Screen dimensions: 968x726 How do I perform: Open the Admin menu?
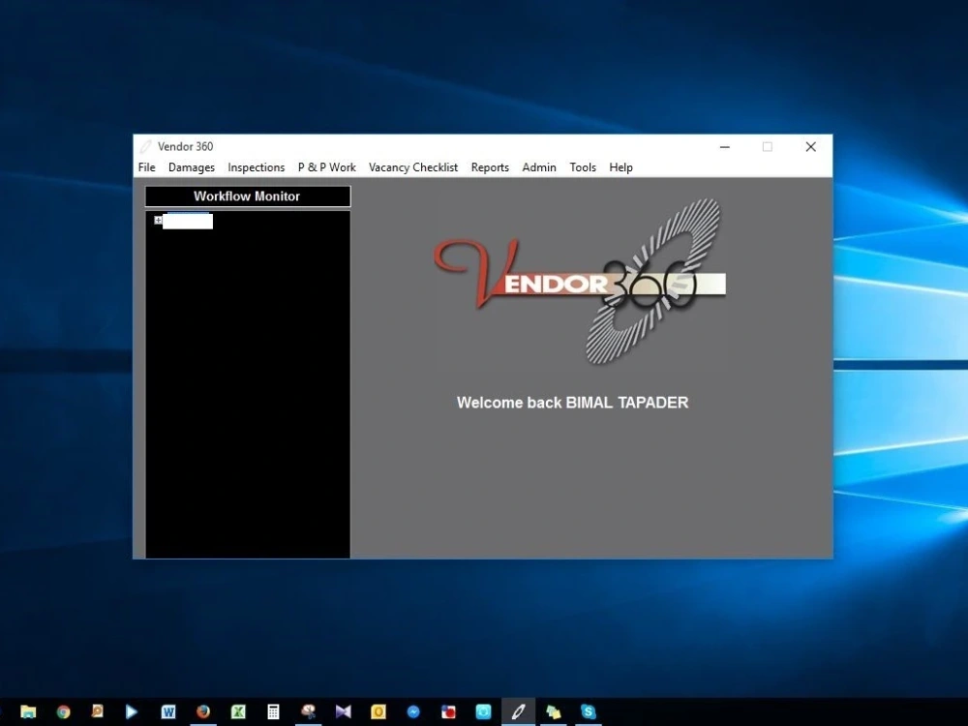click(x=539, y=167)
